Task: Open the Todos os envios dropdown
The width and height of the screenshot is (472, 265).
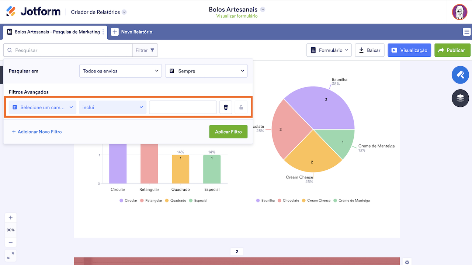Action: pos(120,71)
